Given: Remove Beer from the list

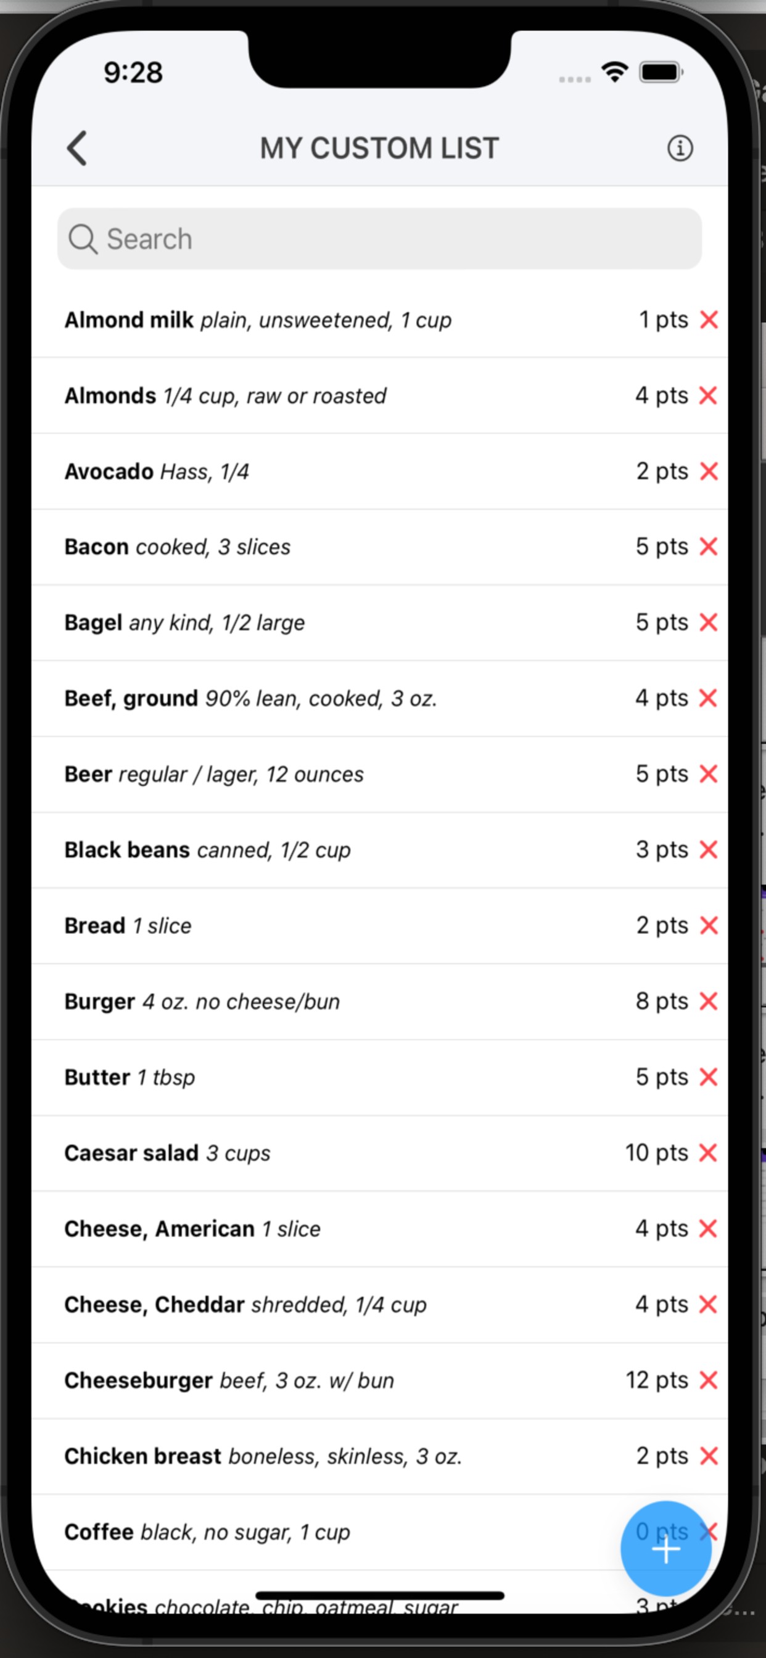Looking at the screenshot, I should pos(709,773).
